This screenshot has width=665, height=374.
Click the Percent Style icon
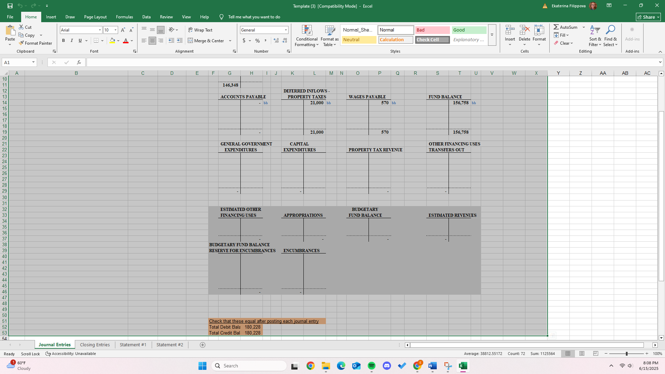pyautogui.click(x=257, y=41)
